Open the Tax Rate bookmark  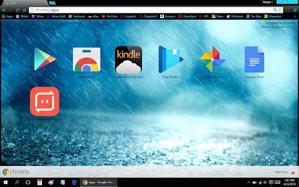coord(254,16)
